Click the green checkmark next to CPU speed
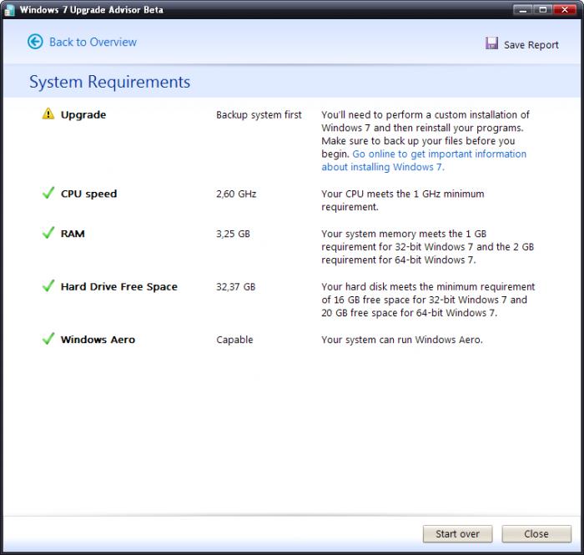 click(48, 193)
